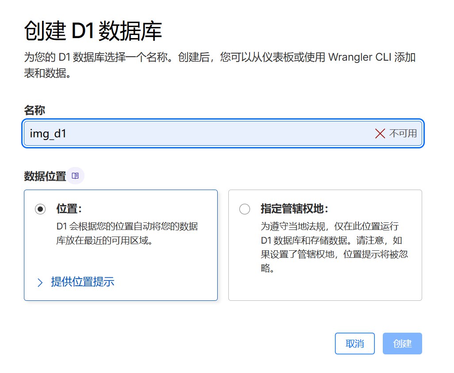Click the 位置: option title

point(69,209)
